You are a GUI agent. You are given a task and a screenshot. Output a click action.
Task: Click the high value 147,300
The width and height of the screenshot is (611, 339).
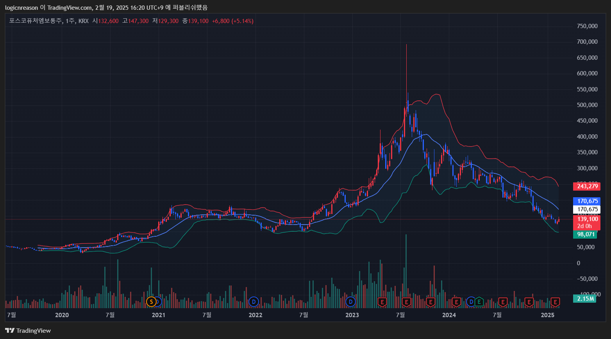pos(138,21)
